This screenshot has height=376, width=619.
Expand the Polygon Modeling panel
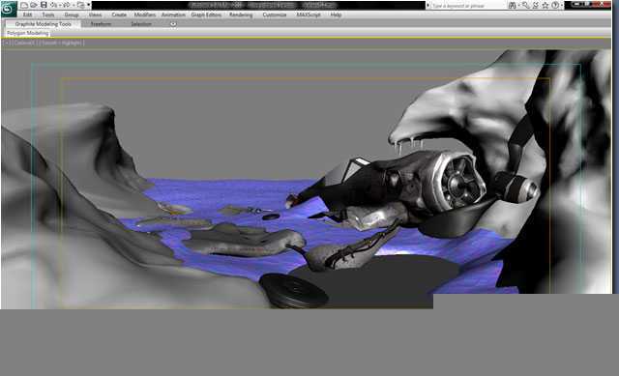(x=28, y=33)
